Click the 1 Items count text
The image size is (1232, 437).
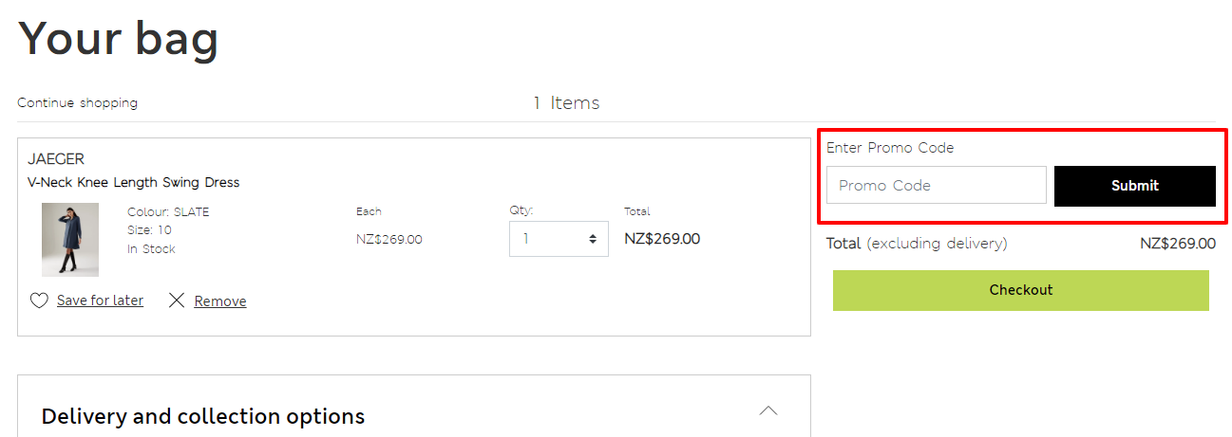[566, 102]
